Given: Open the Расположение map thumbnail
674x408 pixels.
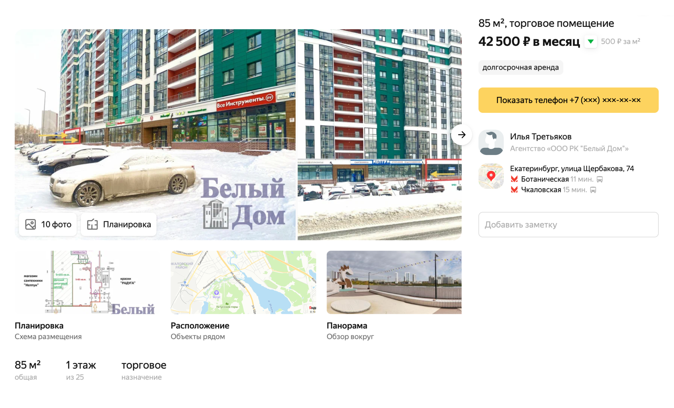Looking at the screenshot, I should pos(243,282).
